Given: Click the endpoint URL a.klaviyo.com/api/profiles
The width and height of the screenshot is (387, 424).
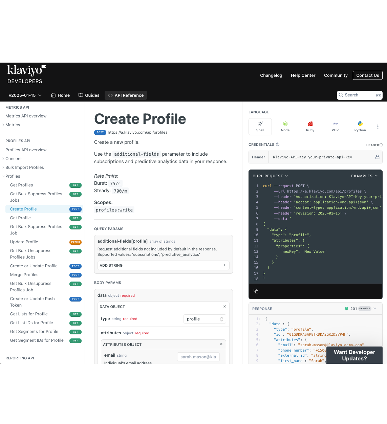Looking at the screenshot, I should click(x=137, y=132).
